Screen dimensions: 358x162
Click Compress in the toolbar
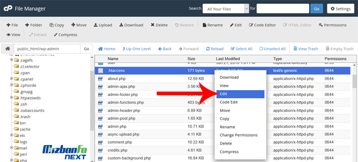tap(65, 35)
